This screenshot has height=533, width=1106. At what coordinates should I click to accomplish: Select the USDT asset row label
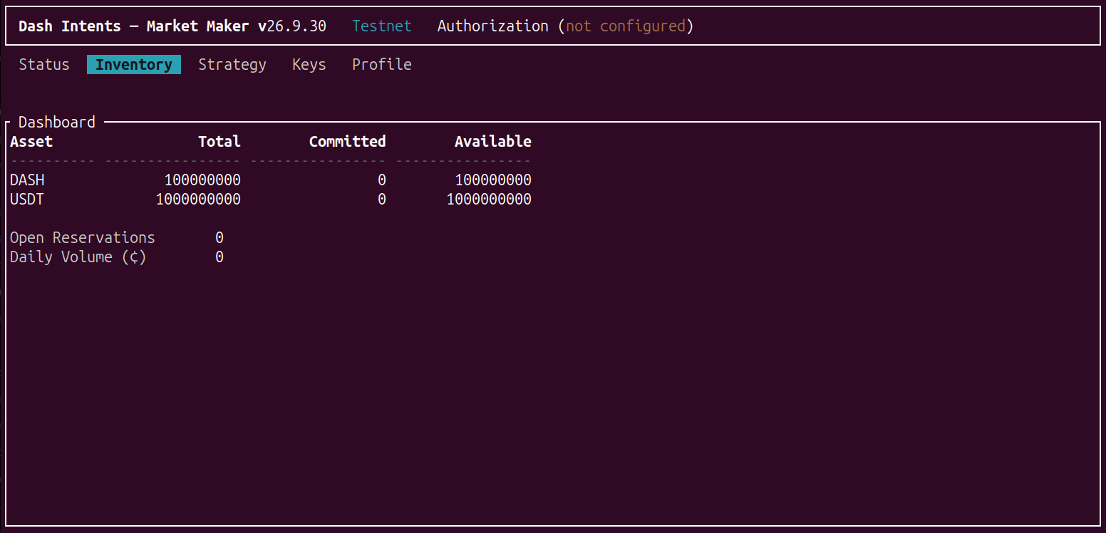(x=27, y=200)
